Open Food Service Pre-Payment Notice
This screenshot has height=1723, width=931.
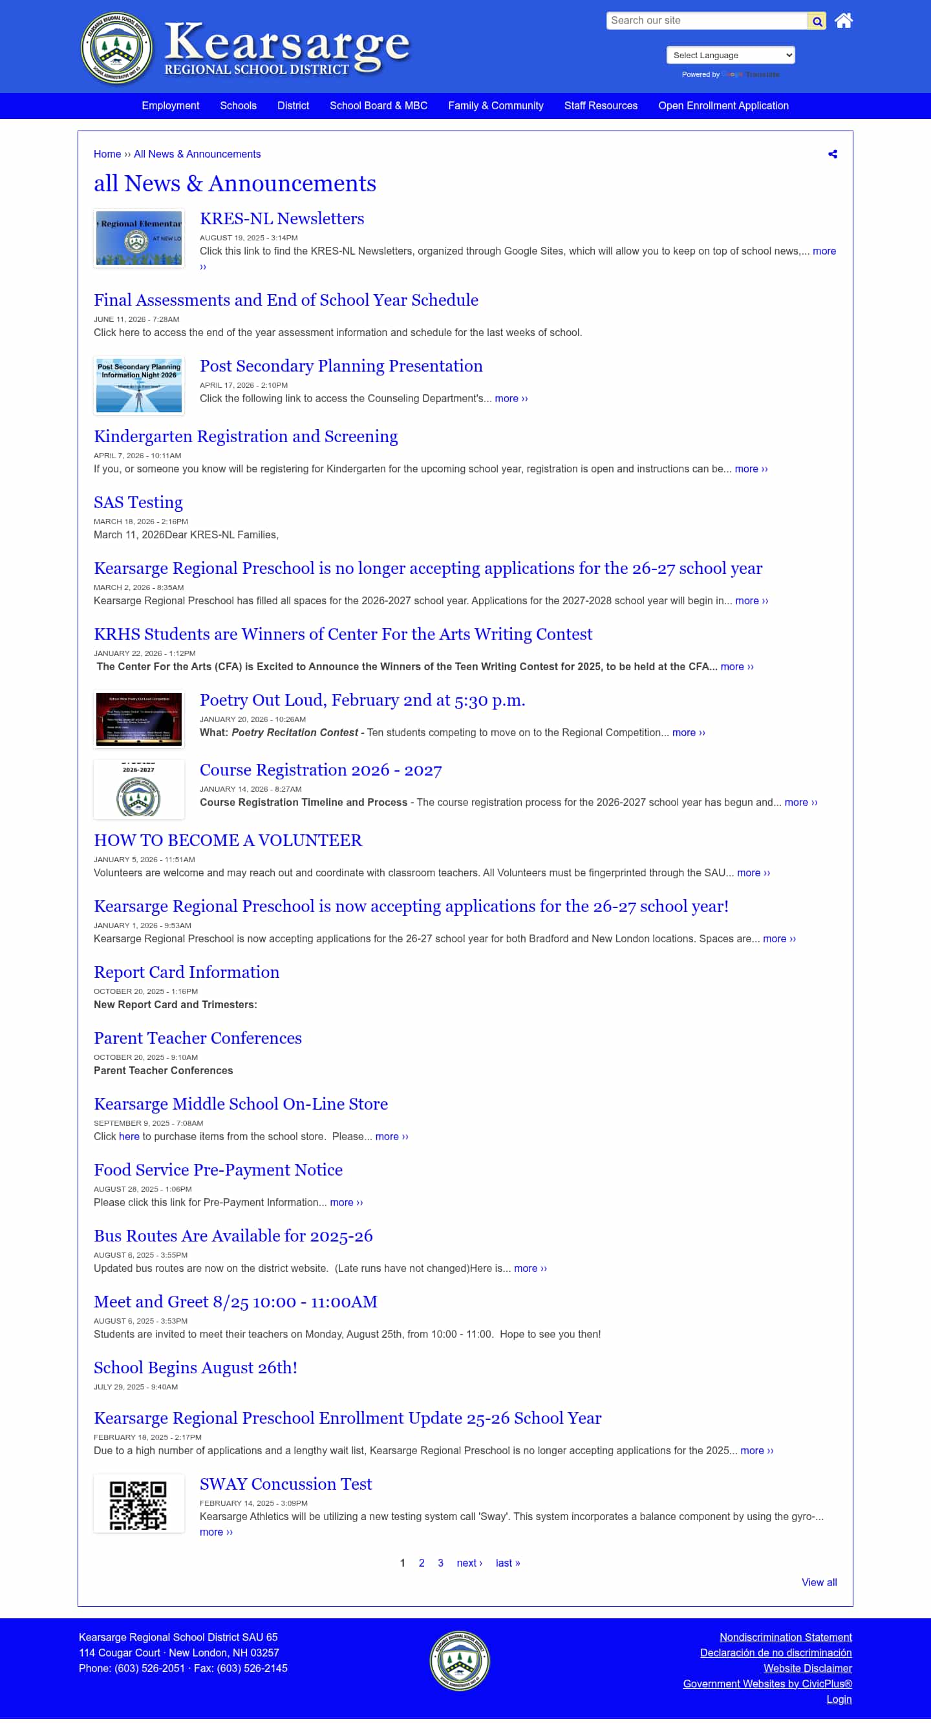pos(218,1170)
